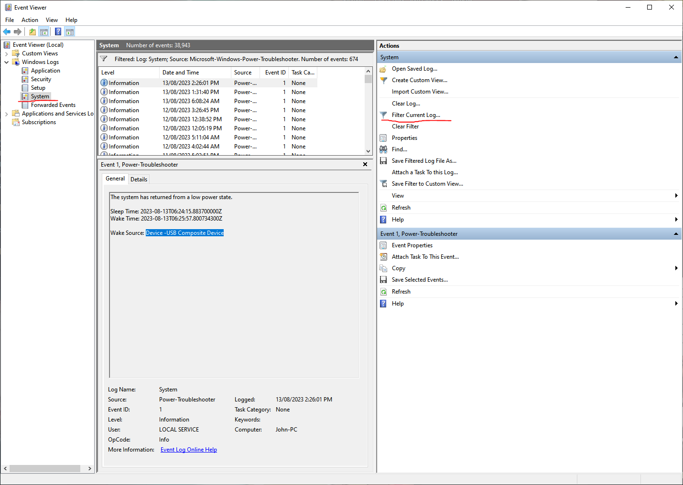Click Refresh under System actions
This screenshot has width=683, height=485.
[x=401, y=208]
